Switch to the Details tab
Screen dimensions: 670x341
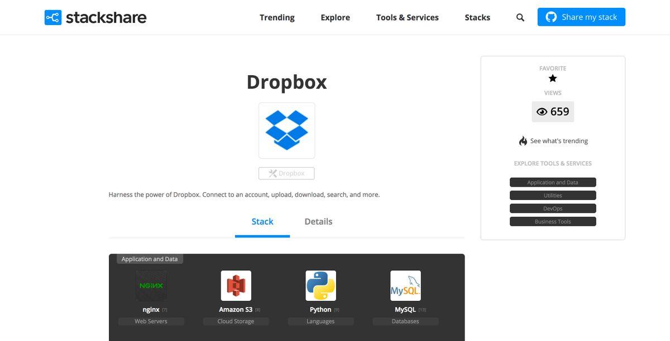click(318, 222)
